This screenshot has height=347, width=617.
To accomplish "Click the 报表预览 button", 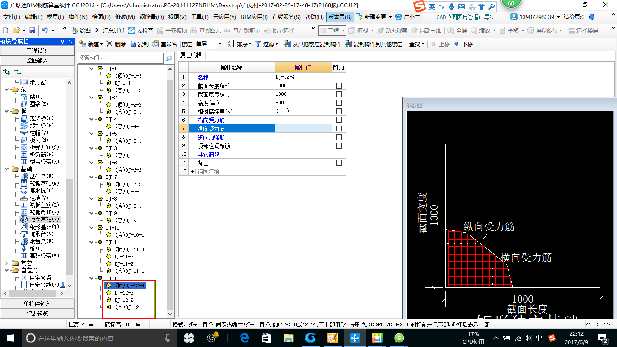I will pyautogui.click(x=37, y=314).
